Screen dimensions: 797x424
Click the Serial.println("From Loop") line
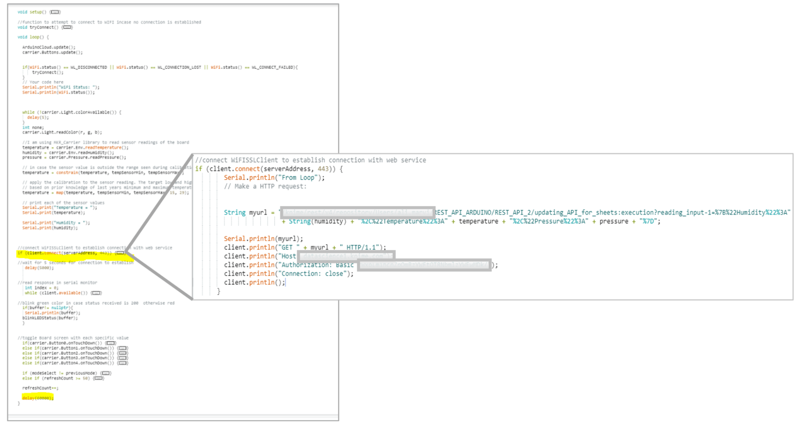click(274, 177)
